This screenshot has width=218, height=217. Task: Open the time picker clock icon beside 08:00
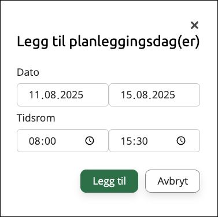coord(90,141)
